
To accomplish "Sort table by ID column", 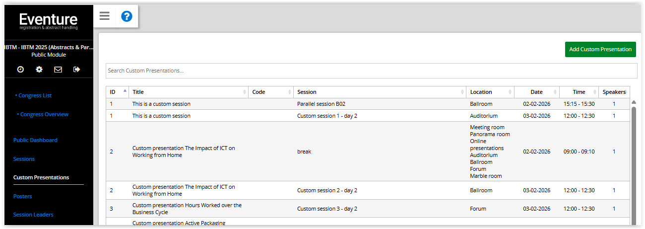I will tap(118, 92).
